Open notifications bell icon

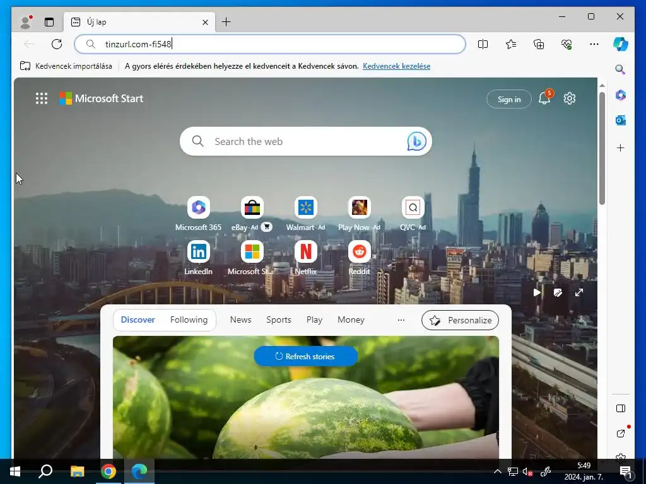[544, 98]
